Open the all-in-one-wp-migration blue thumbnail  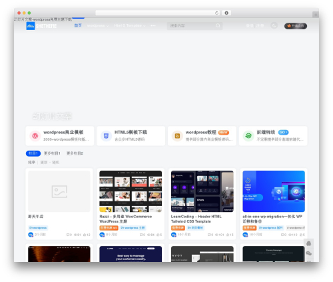[x=274, y=191]
